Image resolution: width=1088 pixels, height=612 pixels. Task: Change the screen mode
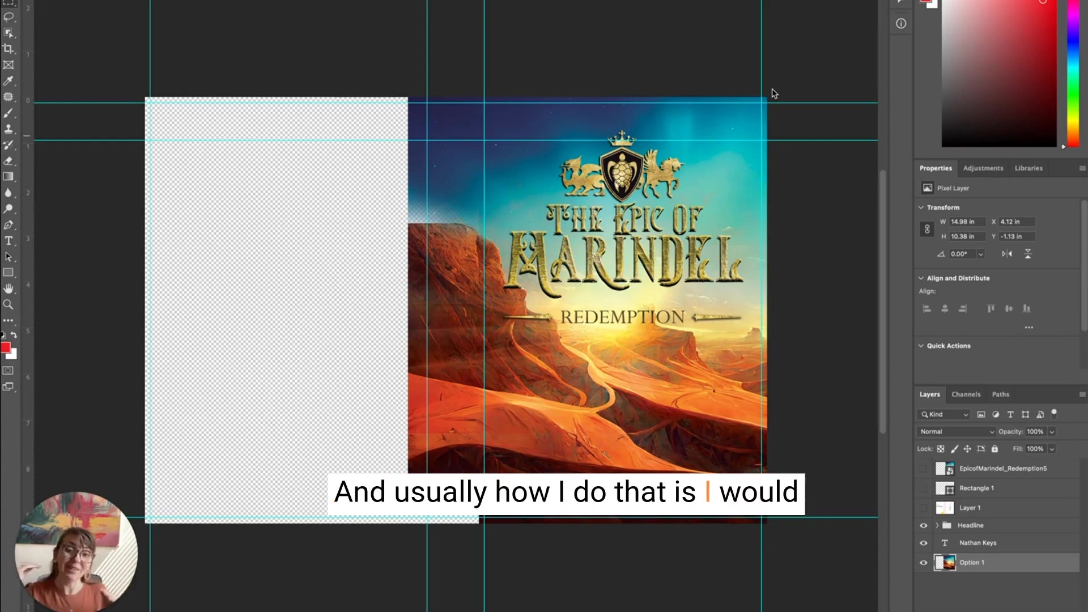coord(8,386)
